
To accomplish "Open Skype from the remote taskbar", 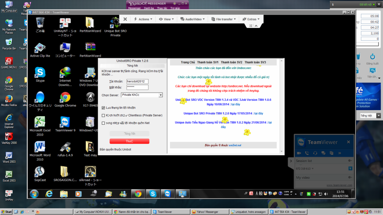I will click(153, 194).
